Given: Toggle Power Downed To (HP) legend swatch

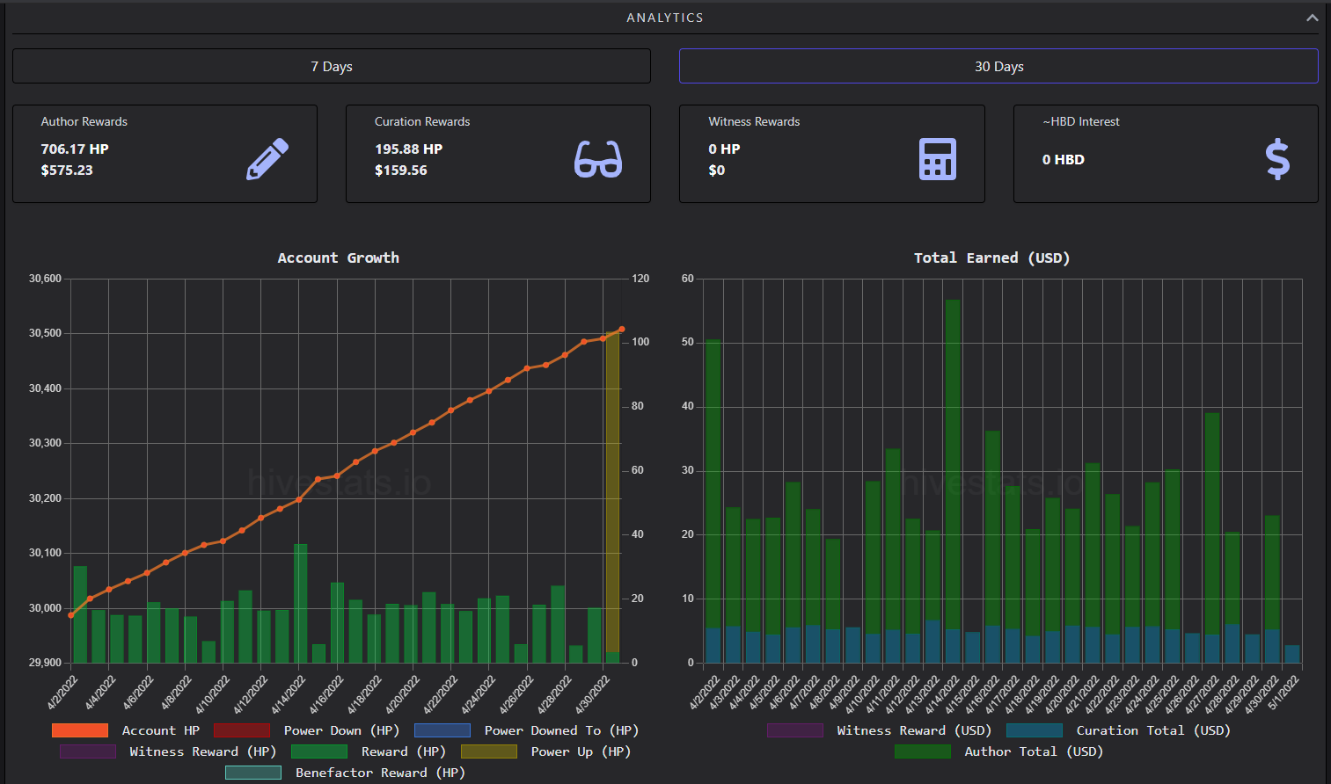Looking at the screenshot, I should [442, 730].
